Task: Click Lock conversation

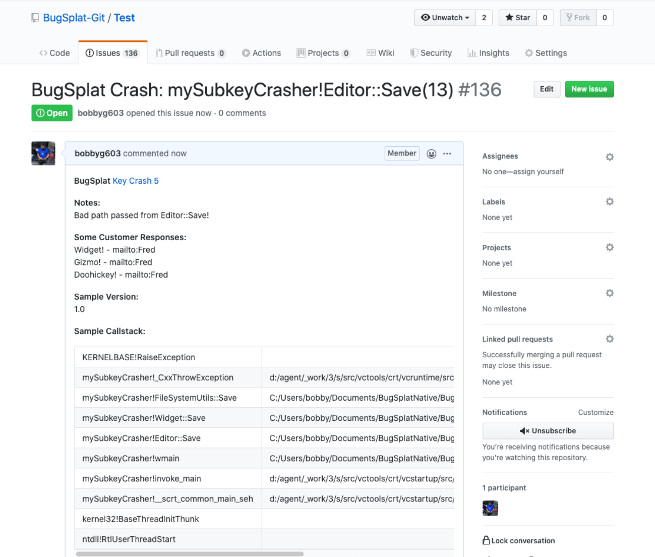Action: pyautogui.click(x=523, y=540)
